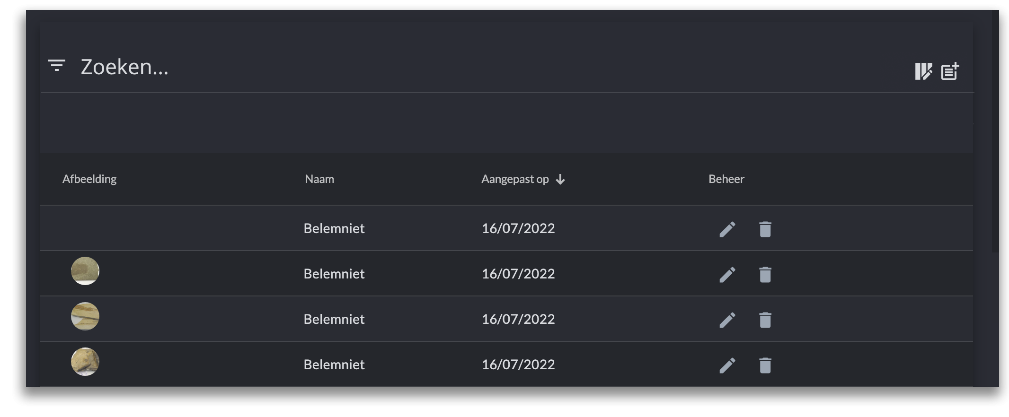Click the Afbeelding column header
Screen dimensions: 1009x417
coord(89,179)
